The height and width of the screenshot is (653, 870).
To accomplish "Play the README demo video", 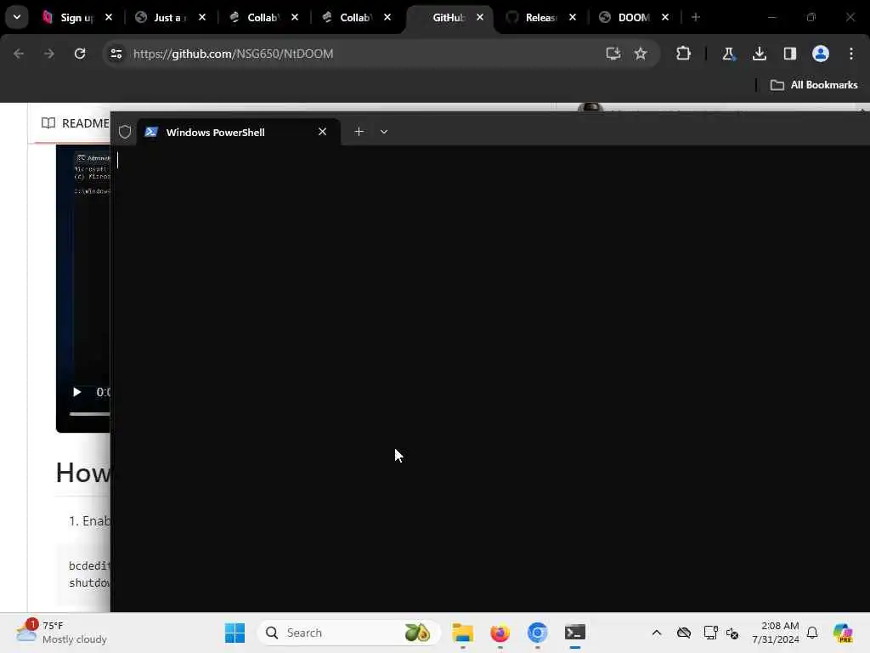I will pyautogui.click(x=77, y=392).
